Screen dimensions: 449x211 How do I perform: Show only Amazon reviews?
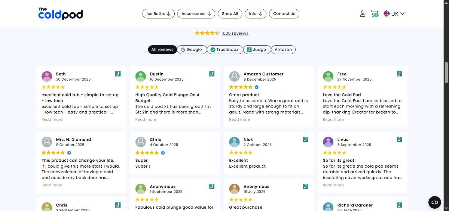tap(283, 50)
